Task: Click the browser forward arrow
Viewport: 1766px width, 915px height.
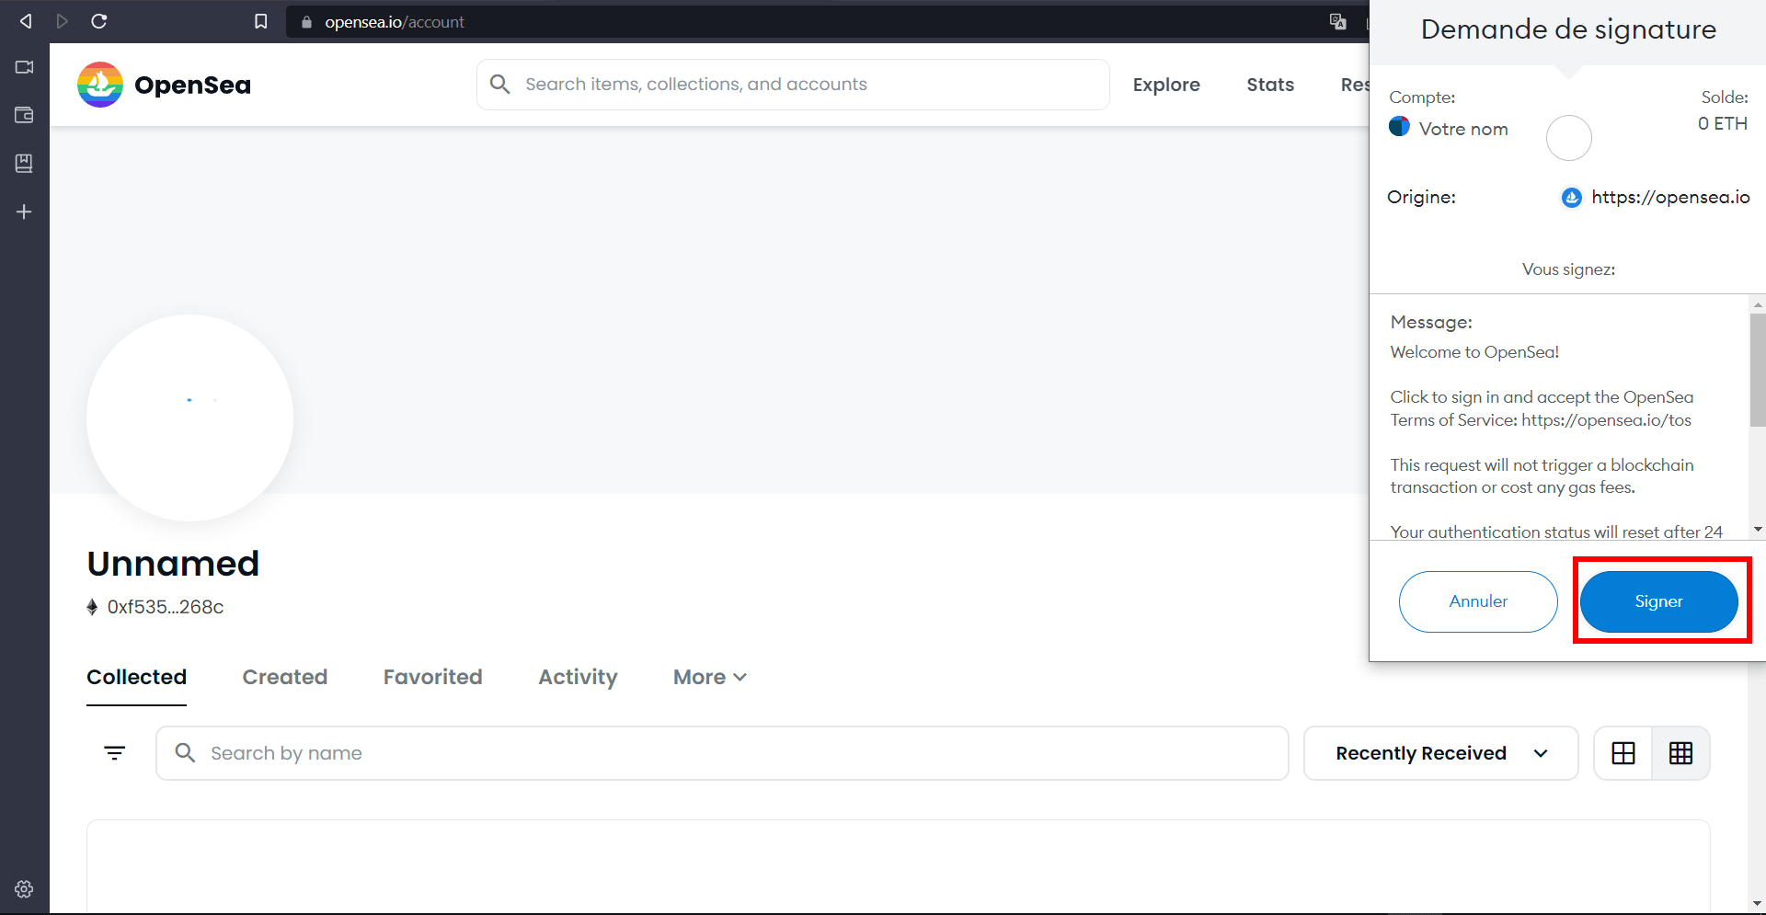Action: [x=63, y=21]
